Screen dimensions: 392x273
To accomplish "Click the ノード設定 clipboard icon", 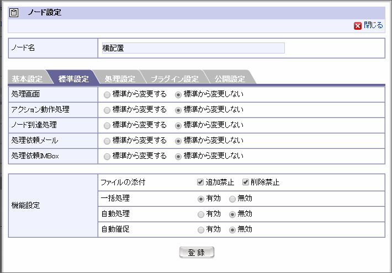I will pos(14,13).
